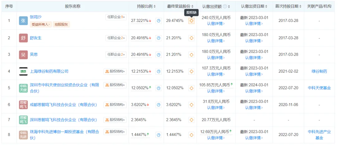
Task: Open equity chain icon for 深圳市中科天使创业投资合伙企业
Action: point(191,88)
